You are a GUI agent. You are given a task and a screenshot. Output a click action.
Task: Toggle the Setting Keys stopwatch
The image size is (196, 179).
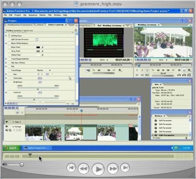9,36
